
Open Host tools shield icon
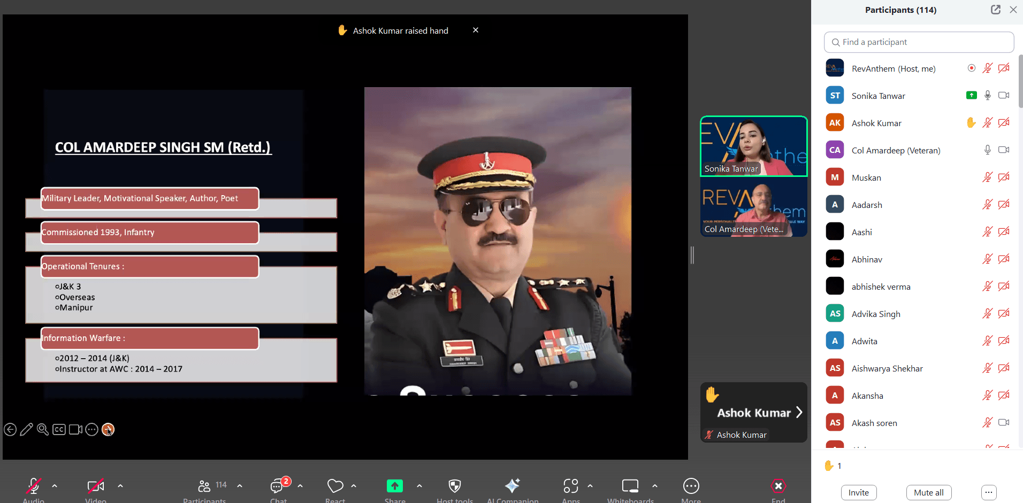click(x=454, y=486)
